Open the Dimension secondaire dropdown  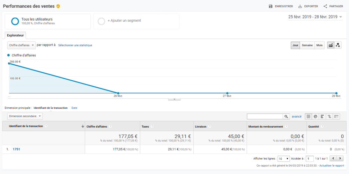pos(25,116)
